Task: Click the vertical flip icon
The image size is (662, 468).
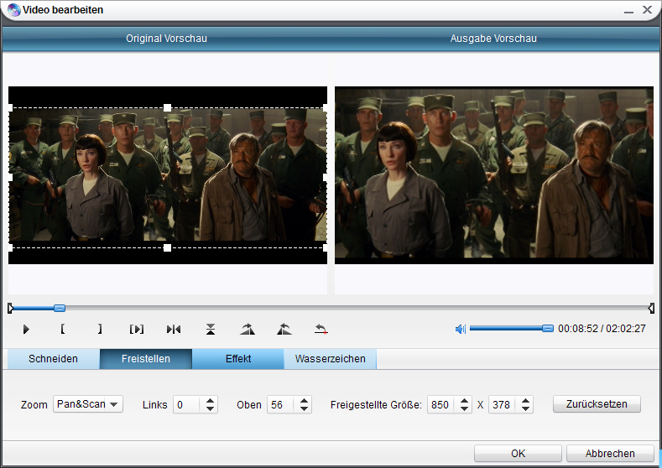Action: [211, 330]
